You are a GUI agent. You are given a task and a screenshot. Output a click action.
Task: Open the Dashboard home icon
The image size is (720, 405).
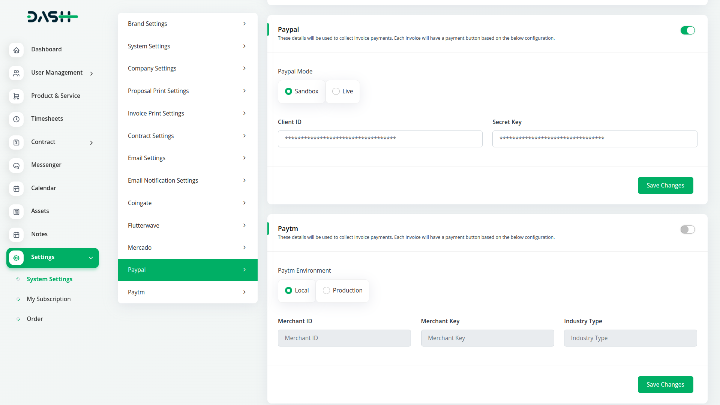tap(16, 50)
